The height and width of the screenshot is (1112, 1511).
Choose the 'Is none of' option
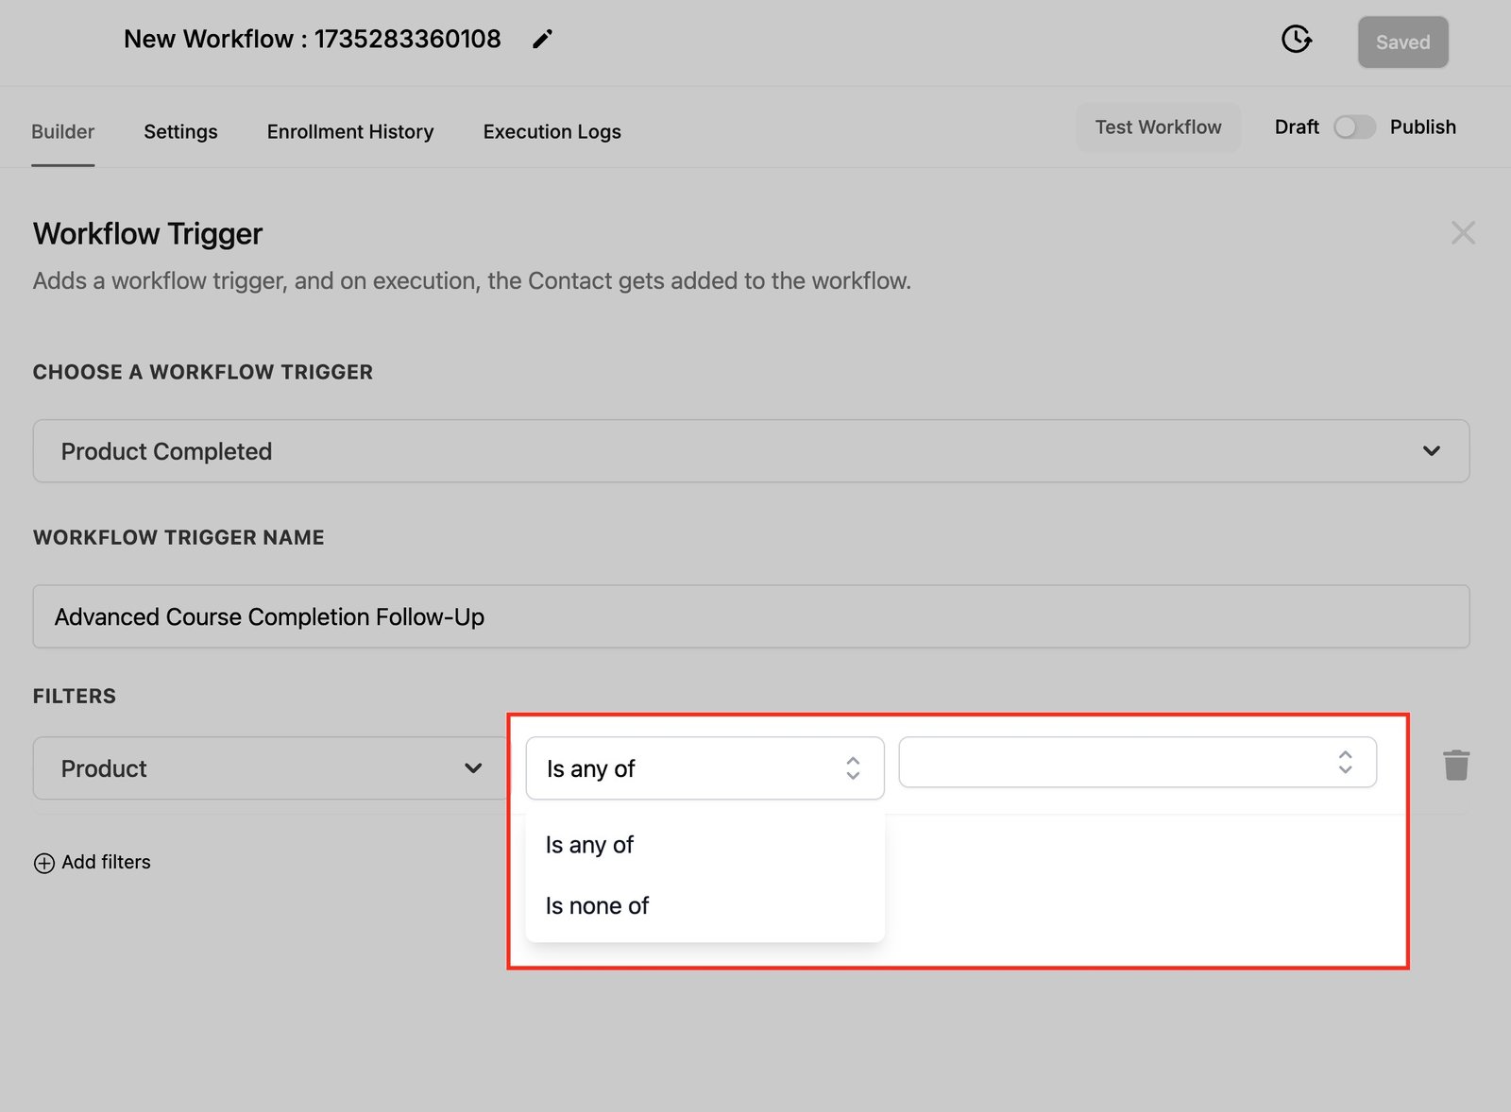pyautogui.click(x=598, y=906)
